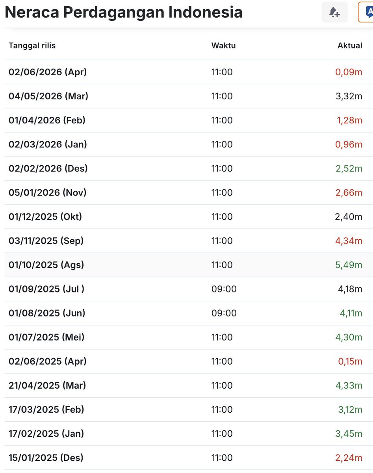Select the Waktu column header

pos(223,45)
